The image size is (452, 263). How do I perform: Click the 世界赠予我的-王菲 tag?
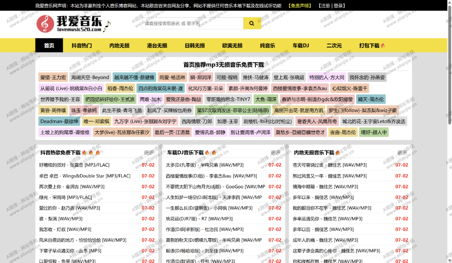click(60, 99)
